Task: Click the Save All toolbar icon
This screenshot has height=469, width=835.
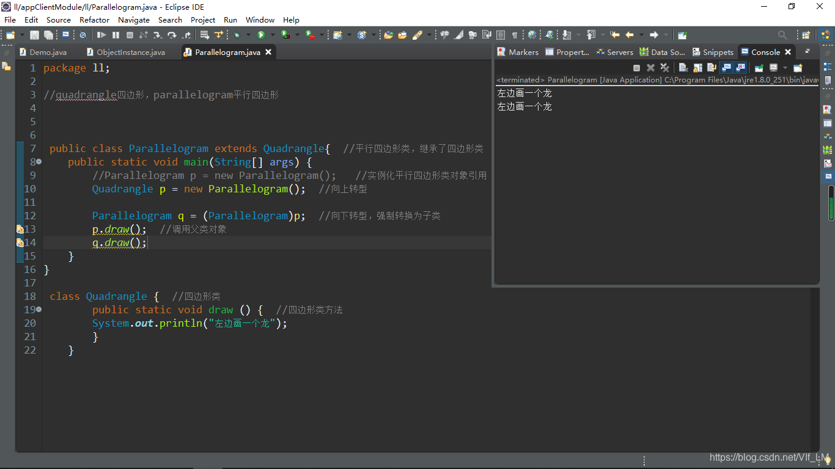Action: (48, 35)
